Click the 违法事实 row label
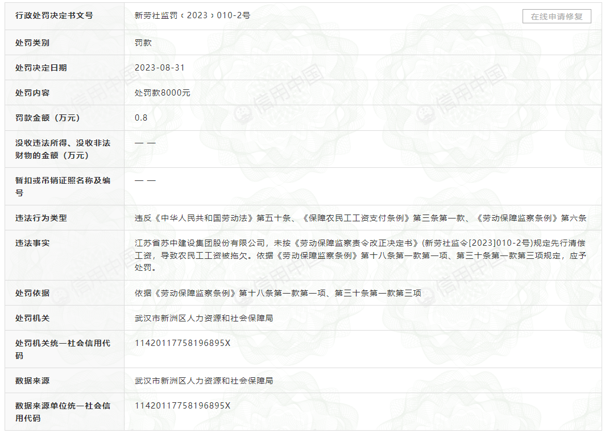The image size is (605, 433). tap(32, 243)
